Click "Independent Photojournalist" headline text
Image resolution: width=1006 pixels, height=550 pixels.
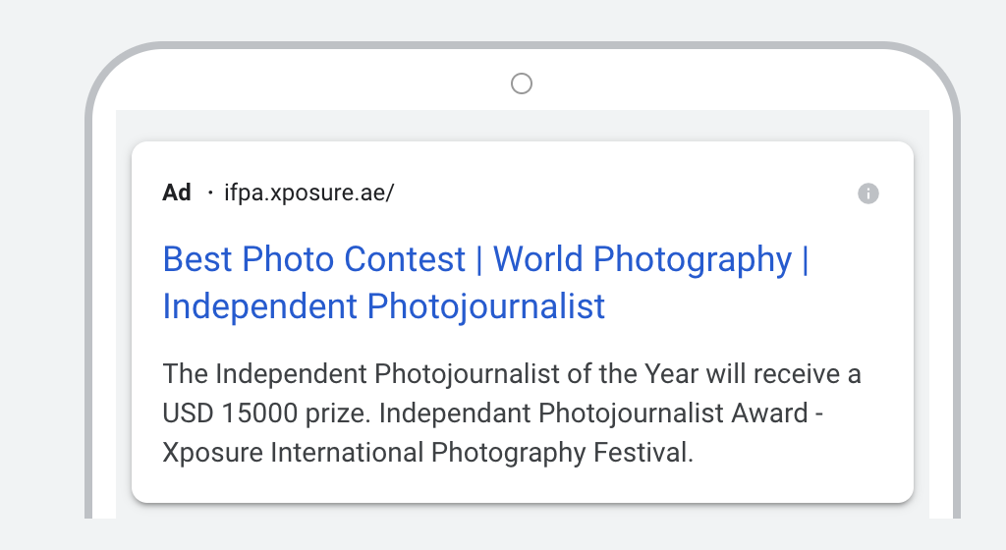tap(384, 306)
